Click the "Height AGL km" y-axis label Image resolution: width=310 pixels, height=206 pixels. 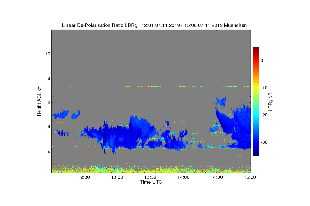click(x=39, y=100)
